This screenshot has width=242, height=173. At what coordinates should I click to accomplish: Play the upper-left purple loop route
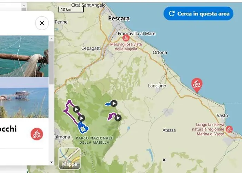pos(76,109)
